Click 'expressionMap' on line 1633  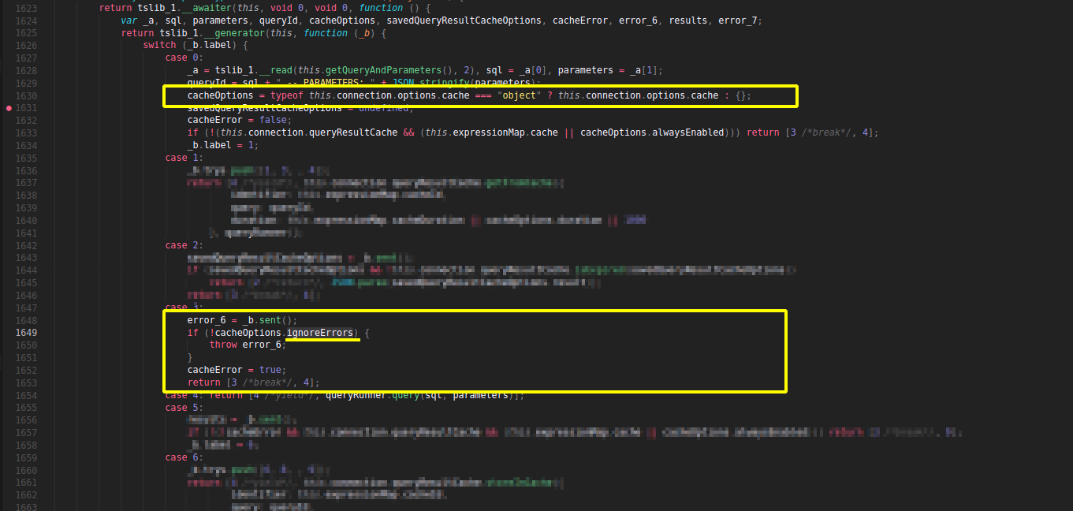click(488, 132)
